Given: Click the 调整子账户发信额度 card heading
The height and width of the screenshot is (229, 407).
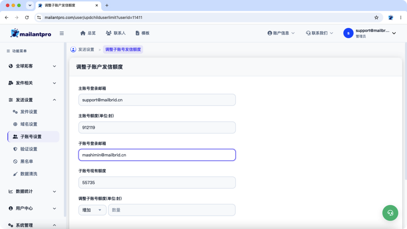Looking at the screenshot, I should [99, 67].
